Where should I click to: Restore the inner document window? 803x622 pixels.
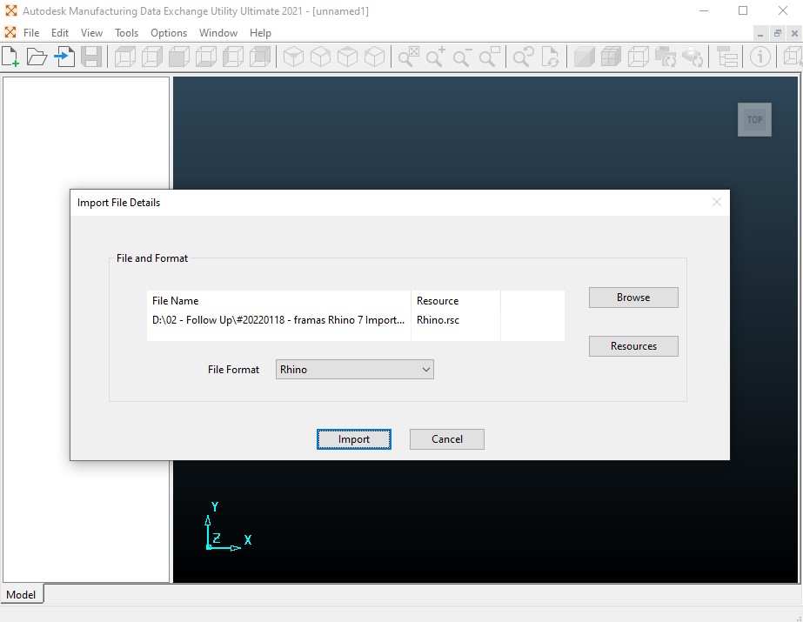coord(778,33)
